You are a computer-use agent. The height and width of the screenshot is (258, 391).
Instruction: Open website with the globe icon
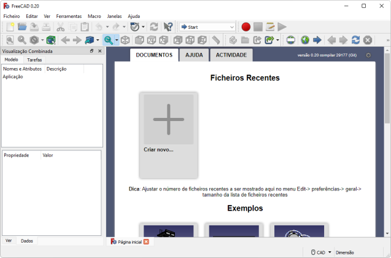[x=304, y=41]
